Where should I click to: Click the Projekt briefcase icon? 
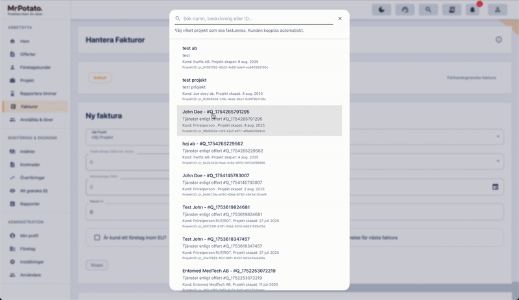[x=12, y=81]
